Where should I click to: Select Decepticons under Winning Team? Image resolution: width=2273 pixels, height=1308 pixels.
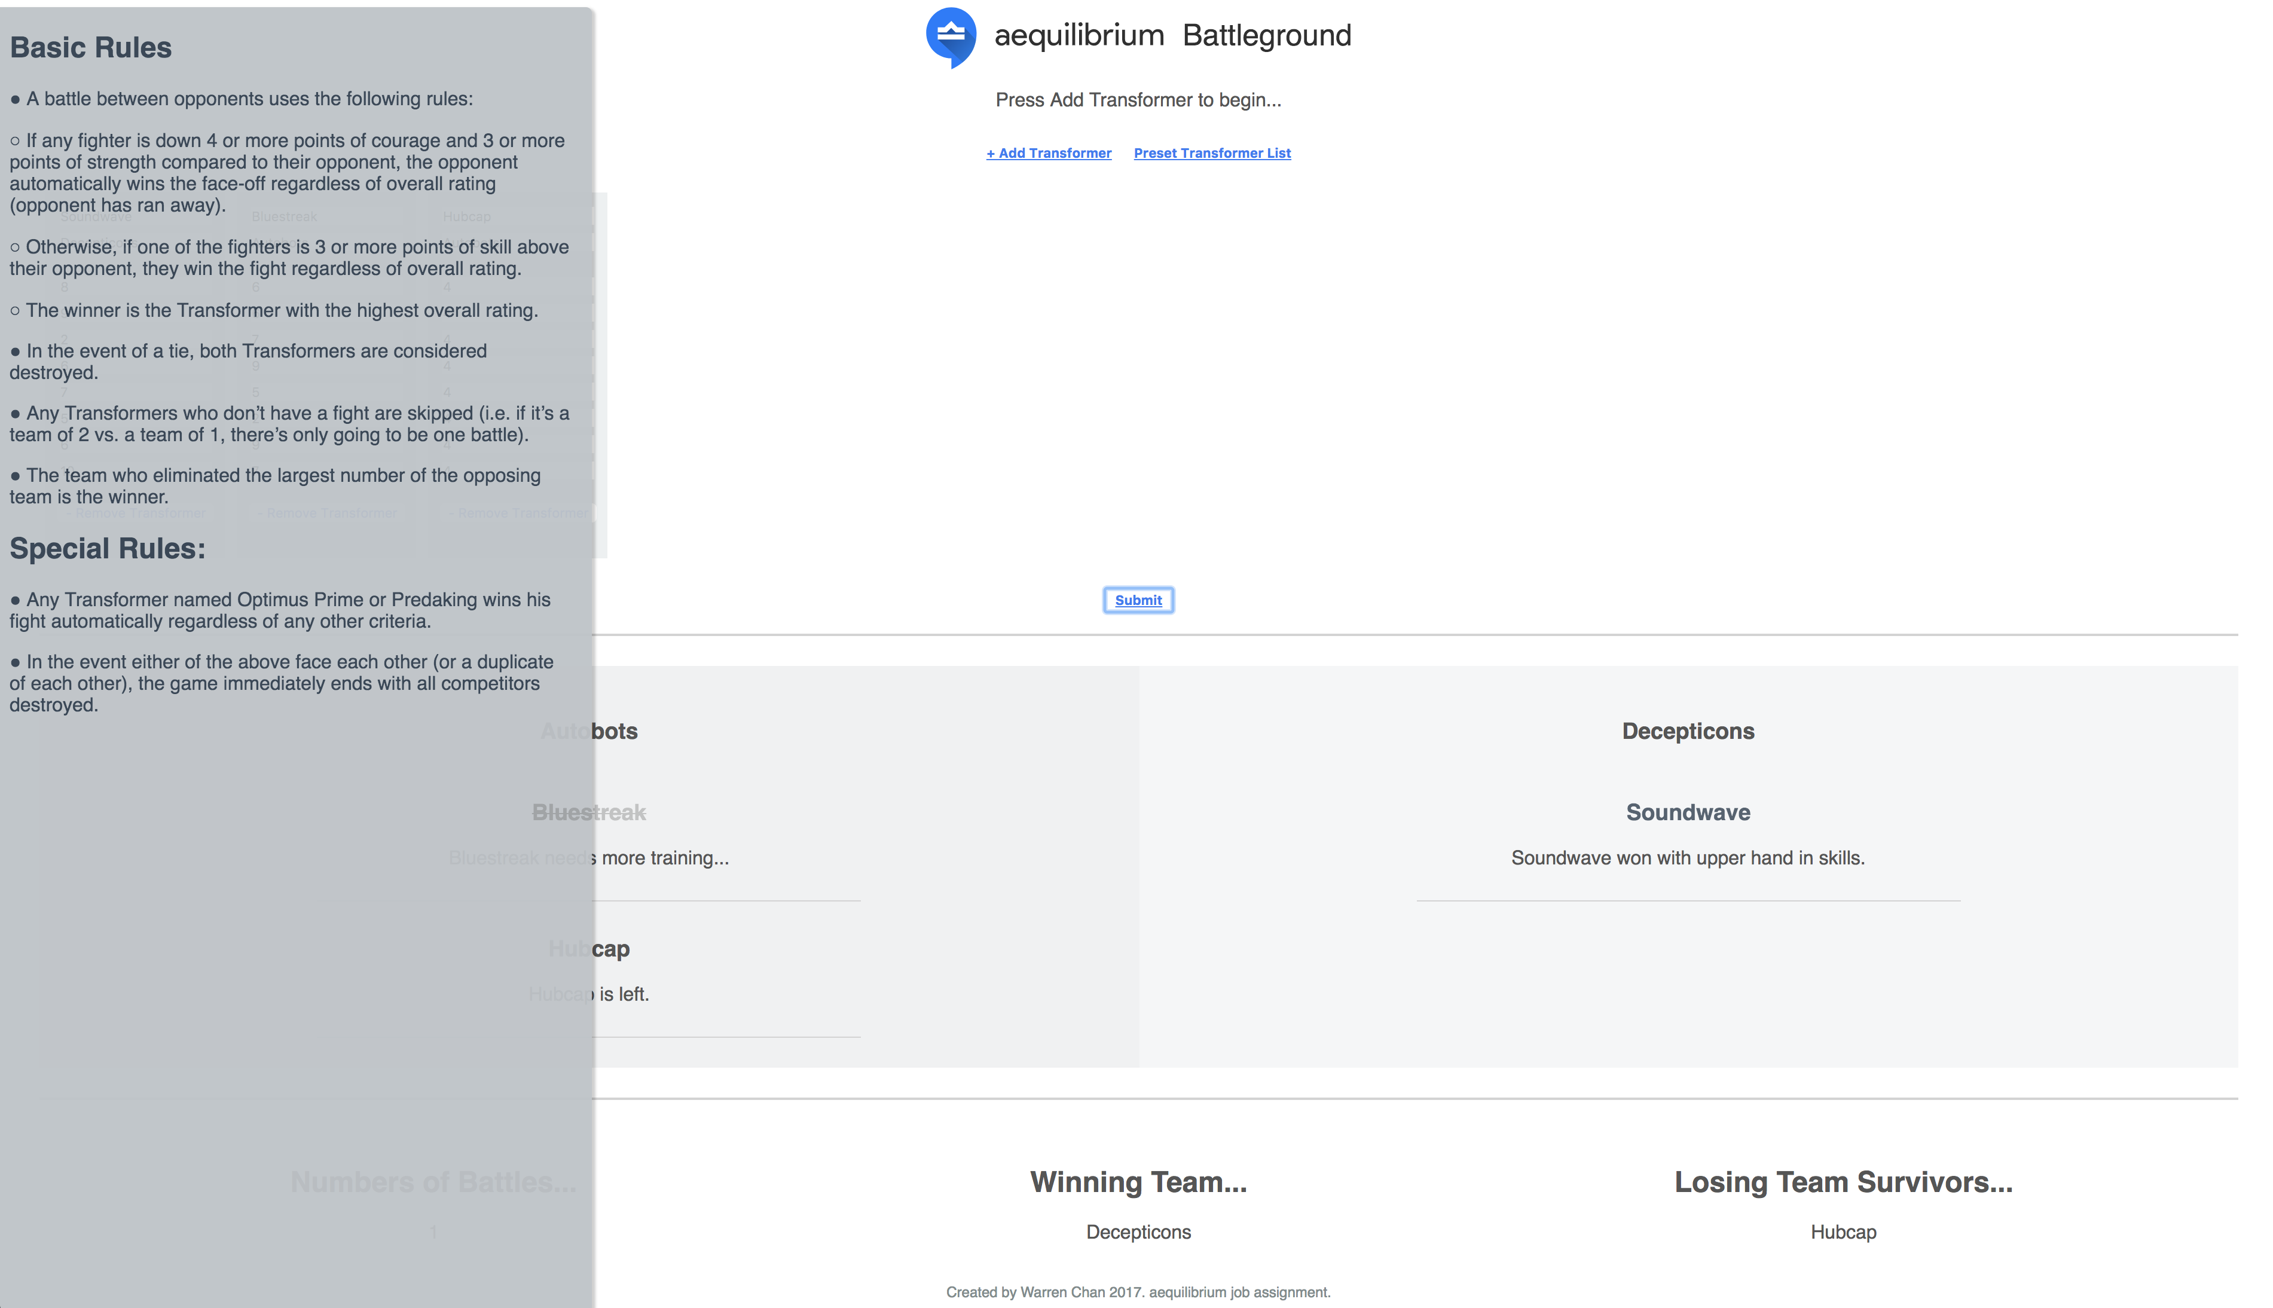coord(1138,1231)
